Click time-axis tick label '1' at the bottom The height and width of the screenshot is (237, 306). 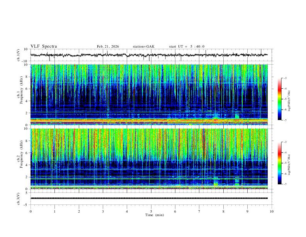coord(54,211)
